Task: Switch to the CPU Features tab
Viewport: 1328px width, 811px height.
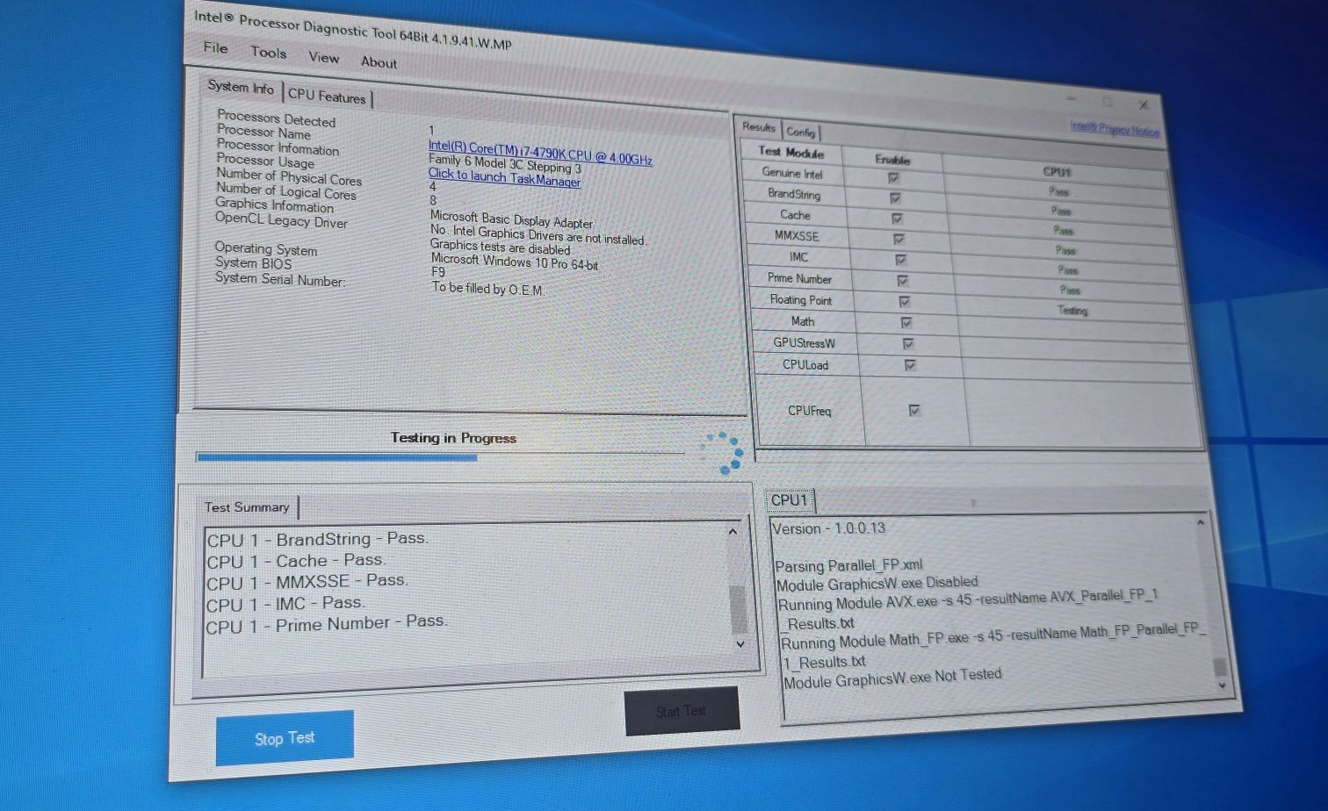Action: pyautogui.click(x=327, y=97)
